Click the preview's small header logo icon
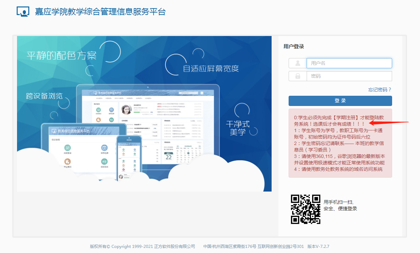420x253 pixels. [95, 93]
